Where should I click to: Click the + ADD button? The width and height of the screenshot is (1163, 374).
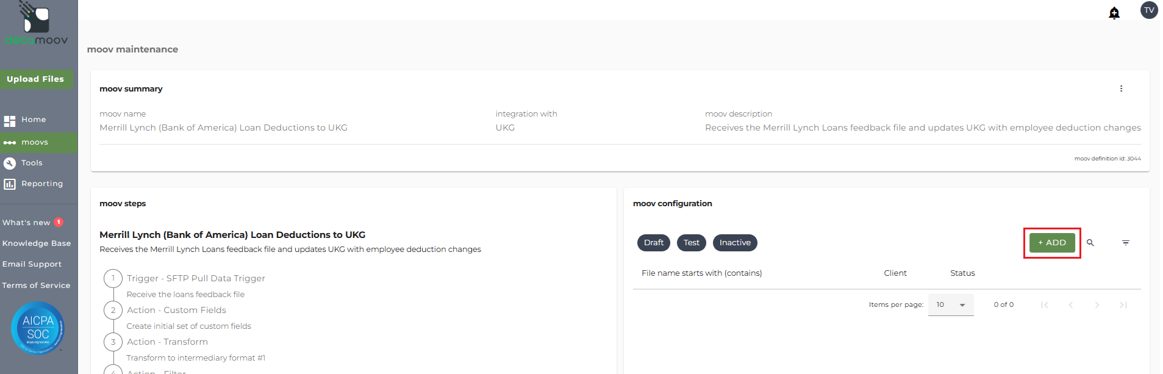[x=1052, y=243]
